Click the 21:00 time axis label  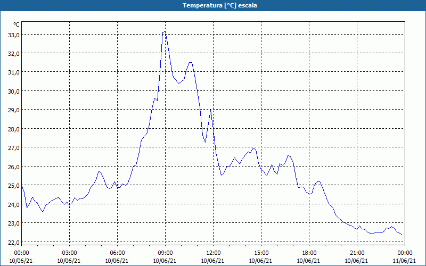357,253
